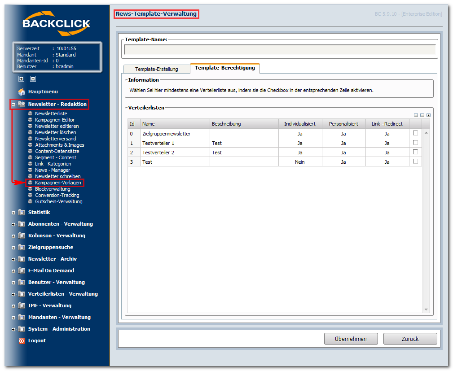
Task: Select the checkbox for Testverteiler 2
Action: 415,152
